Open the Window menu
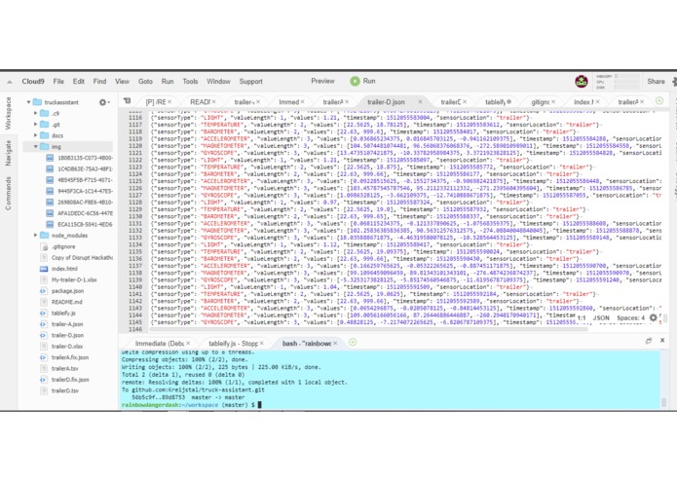 [x=218, y=81]
